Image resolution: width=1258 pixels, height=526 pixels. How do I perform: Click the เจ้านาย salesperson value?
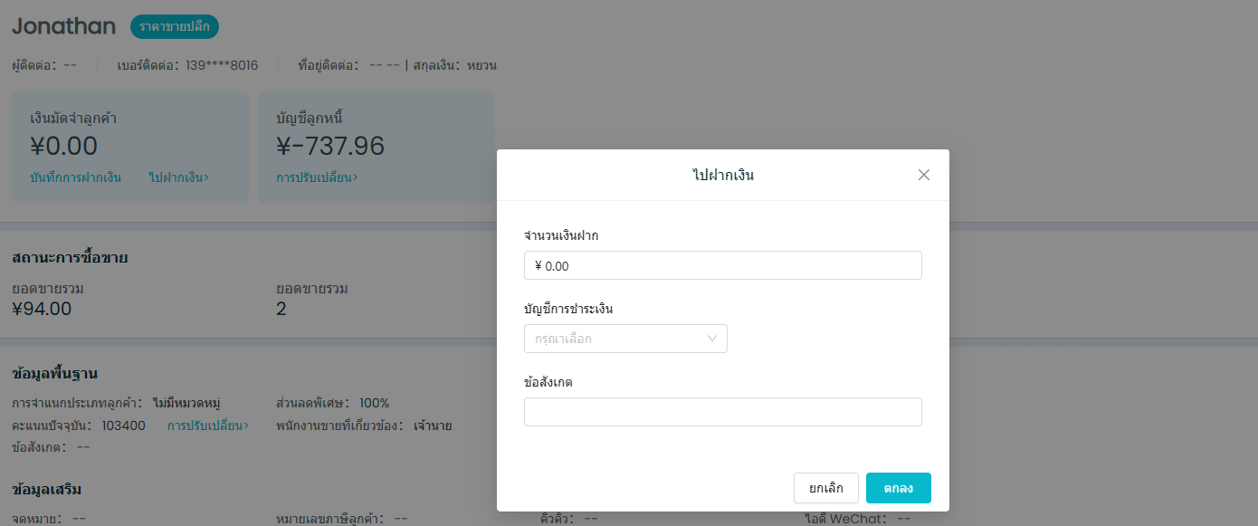[433, 426]
